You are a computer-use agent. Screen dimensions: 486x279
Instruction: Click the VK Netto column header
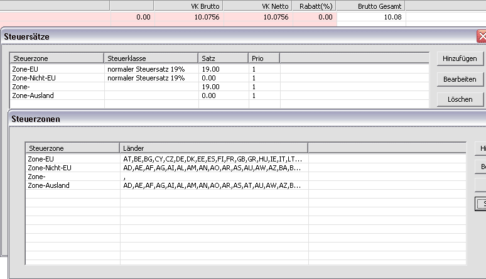pos(257,5)
